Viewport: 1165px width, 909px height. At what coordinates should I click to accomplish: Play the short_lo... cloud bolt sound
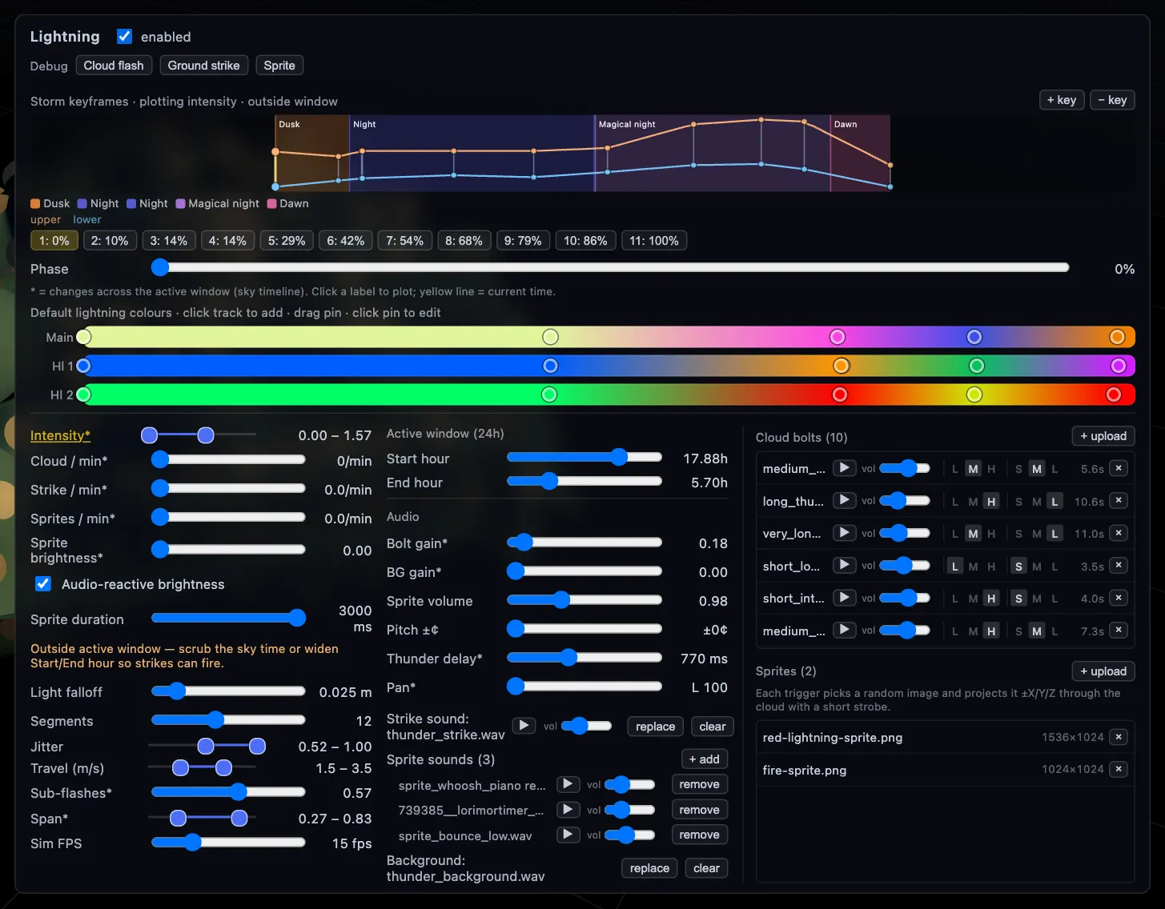844,566
